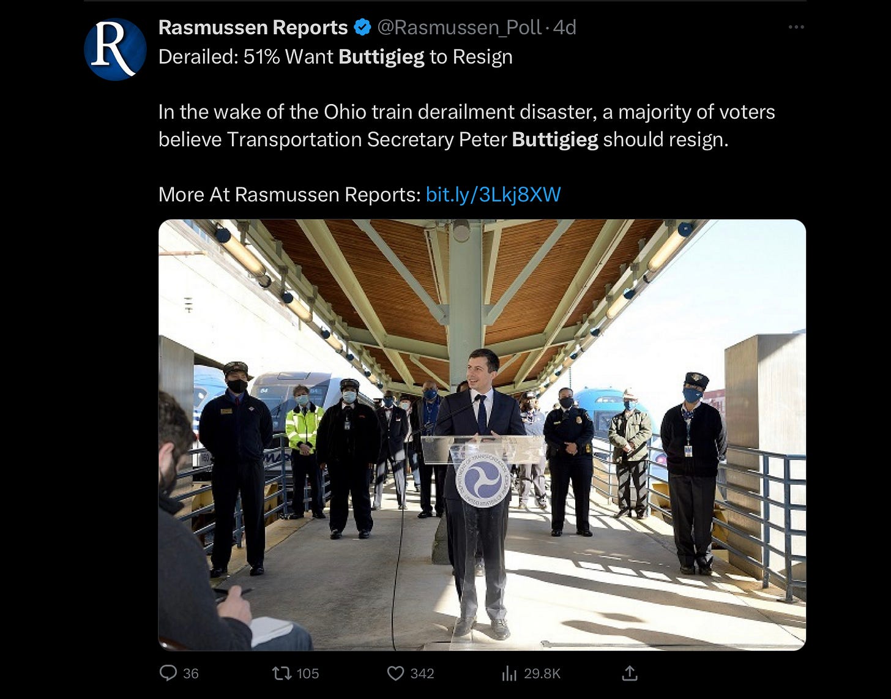Open the bit.ly/3LKj8XW link

coord(493,195)
